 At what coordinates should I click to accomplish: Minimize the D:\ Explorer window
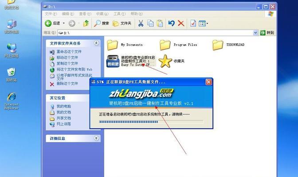click(x=259, y=7)
